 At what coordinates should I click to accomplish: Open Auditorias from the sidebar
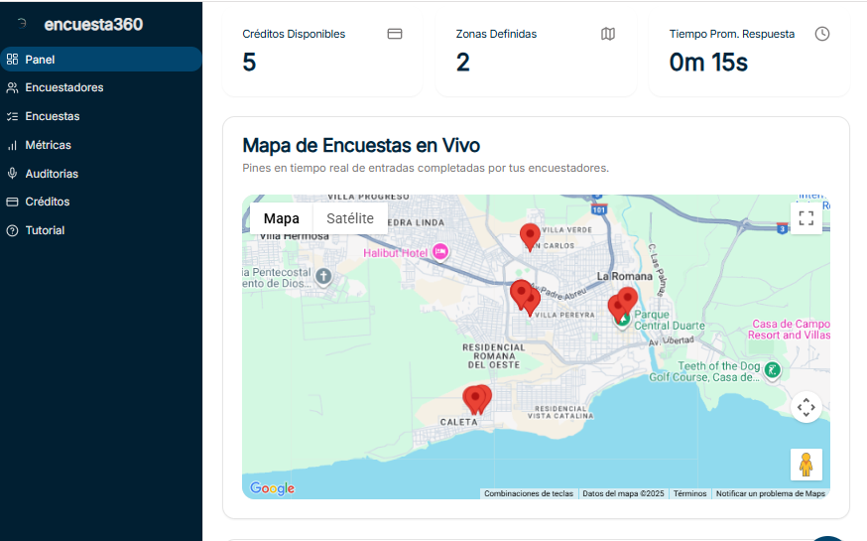(x=52, y=174)
